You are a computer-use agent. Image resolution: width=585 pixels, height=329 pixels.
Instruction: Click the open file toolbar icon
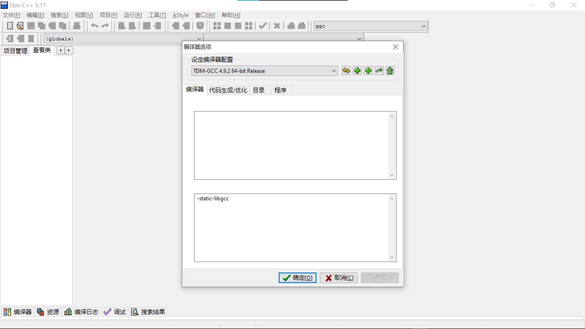coord(20,26)
